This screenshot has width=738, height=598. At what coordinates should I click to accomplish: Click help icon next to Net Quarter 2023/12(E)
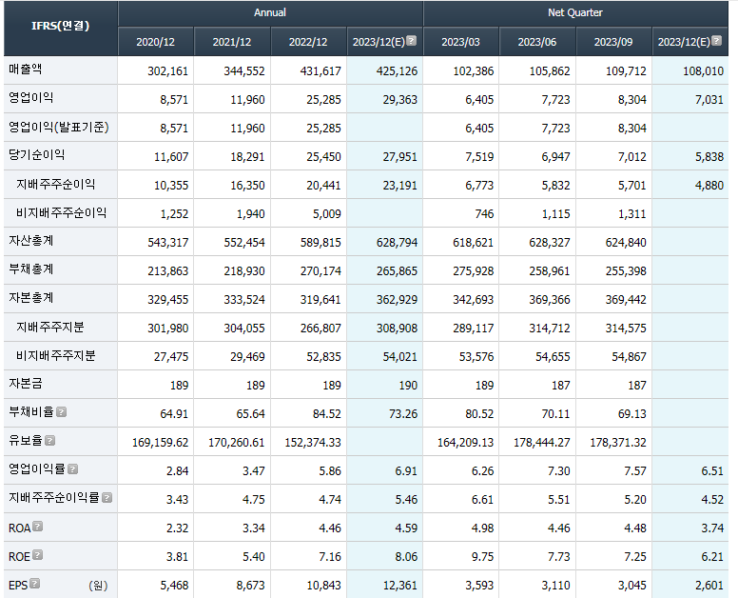click(716, 41)
